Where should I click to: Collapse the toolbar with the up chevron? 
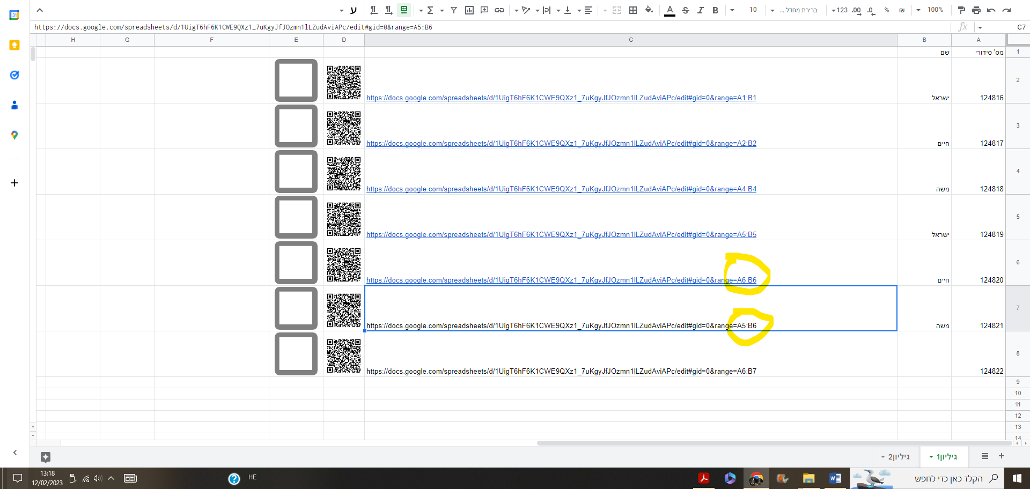click(40, 10)
